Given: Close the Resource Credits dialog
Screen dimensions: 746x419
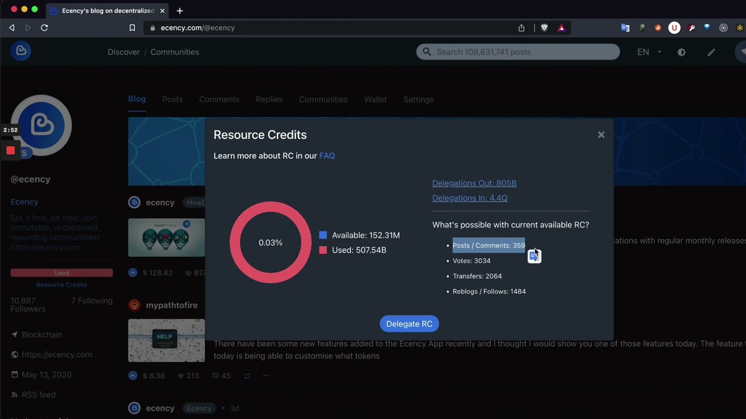Looking at the screenshot, I should tap(601, 135).
